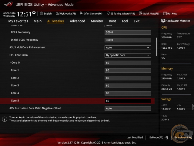Click the +12V value 12.192 V
The height and width of the screenshot is (146, 194).
[166, 109]
